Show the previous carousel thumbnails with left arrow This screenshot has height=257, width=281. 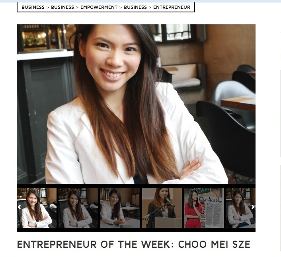[19, 207]
